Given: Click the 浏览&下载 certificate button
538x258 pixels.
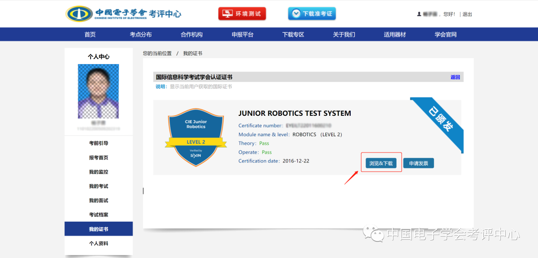Looking at the screenshot, I should tap(381, 163).
